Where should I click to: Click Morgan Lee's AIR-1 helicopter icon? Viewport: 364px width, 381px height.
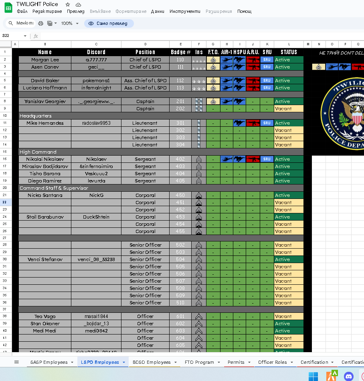227,60
